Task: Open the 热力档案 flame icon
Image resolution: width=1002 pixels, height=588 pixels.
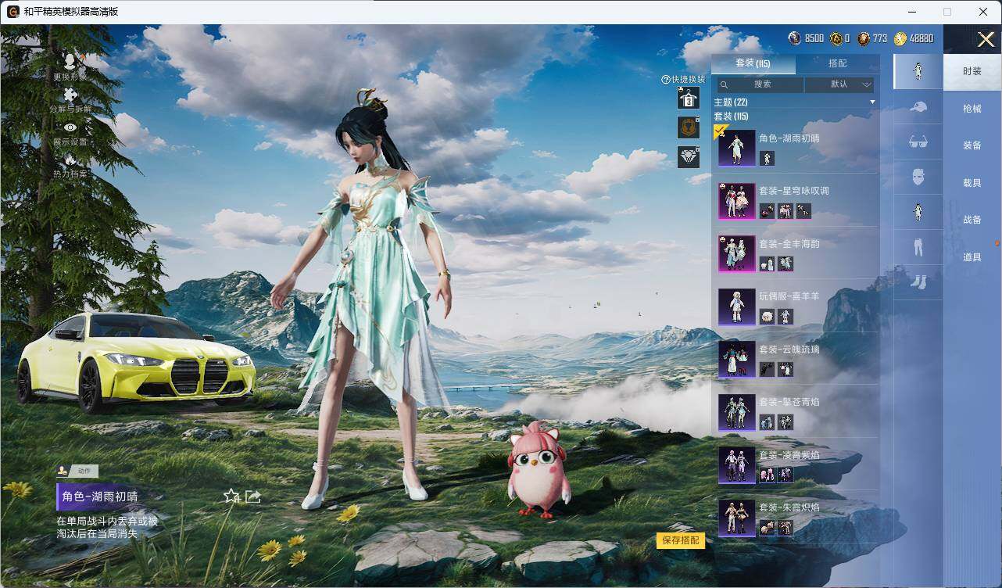Action: click(70, 159)
